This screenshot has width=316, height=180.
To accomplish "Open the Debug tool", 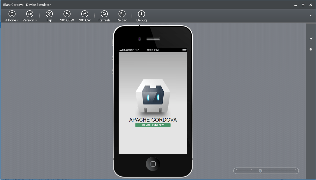I will pos(142,16).
